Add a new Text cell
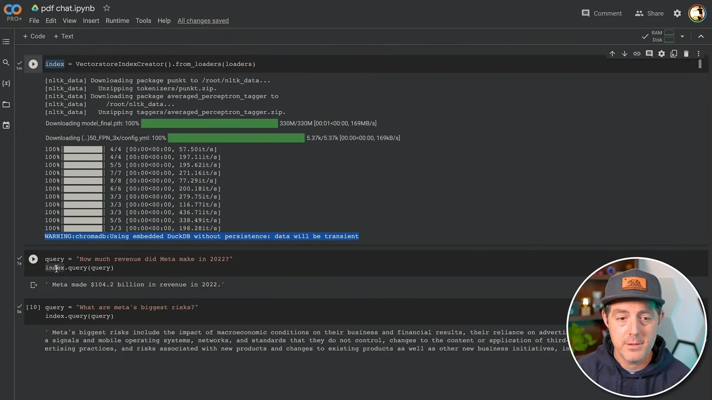The image size is (712, 400). tap(63, 36)
